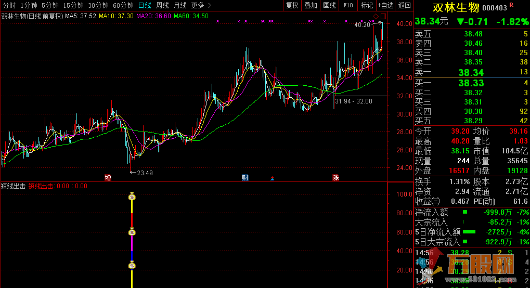Select the 买一 38.33 order row
The image size is (530, 288).
472,83
